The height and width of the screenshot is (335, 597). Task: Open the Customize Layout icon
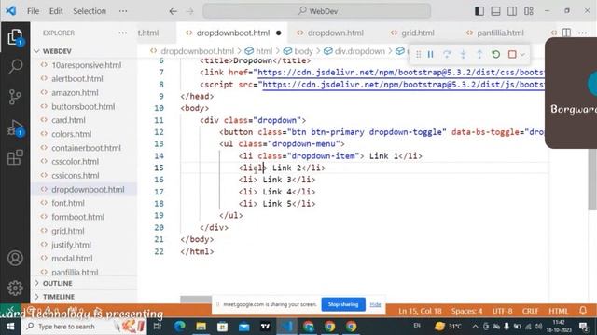click(529, 11)
